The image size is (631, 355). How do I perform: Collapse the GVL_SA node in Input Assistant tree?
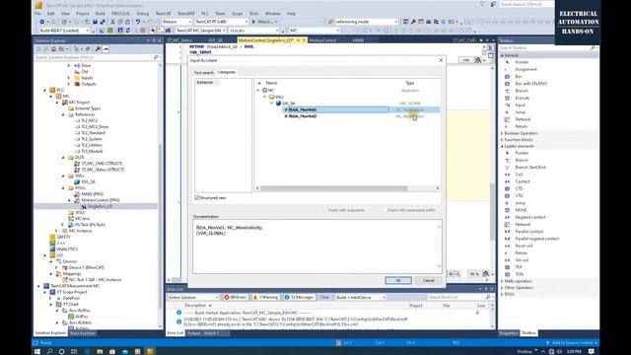pos(272,104)
